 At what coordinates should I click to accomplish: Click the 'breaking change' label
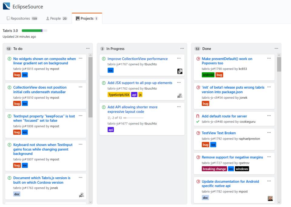point(214,169)
